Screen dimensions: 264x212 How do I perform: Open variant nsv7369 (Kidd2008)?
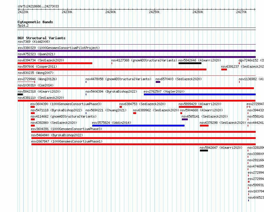34,42
